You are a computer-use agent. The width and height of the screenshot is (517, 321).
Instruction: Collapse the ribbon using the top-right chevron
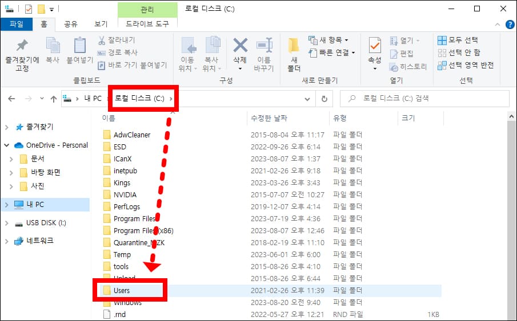pyautogui.click(x=497, y=25)
